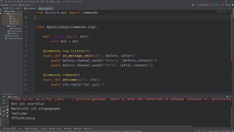Click wrench icon in Run panel toolbar
Screen dimensions: 234x132
coord(4,103)
